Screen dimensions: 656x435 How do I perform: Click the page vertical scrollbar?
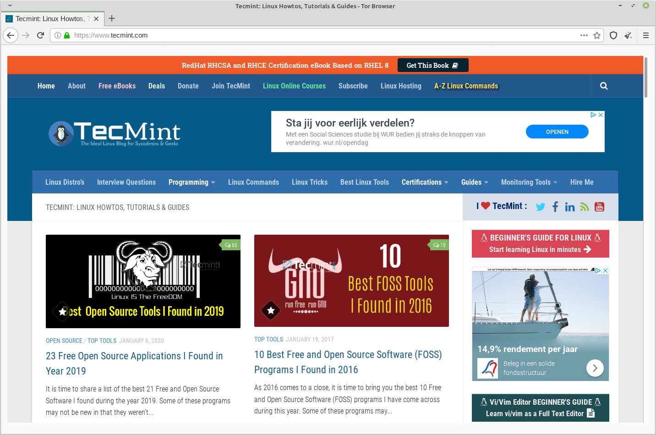[x=646, y=77]
